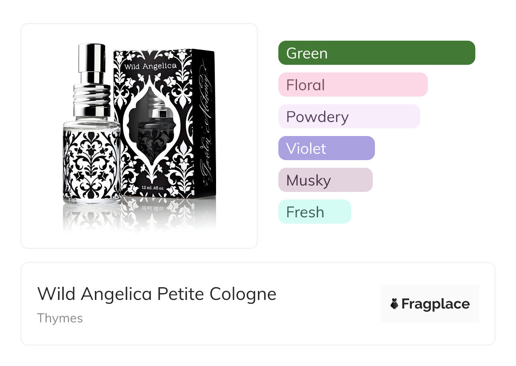516x366 pixels.
Task: Select the Floral accord bar
Action: pos(353,85)
